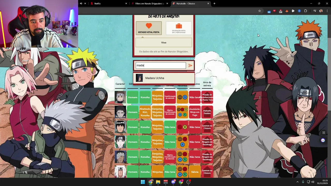Click the Obito guess portrait
This screenshot has width=331, height=186.
[x=120, y=112]
